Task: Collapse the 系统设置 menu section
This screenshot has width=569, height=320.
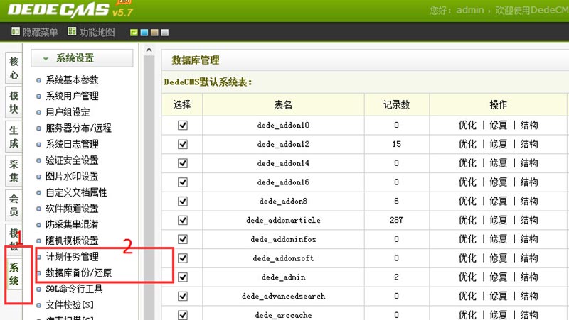Action: 46,59
